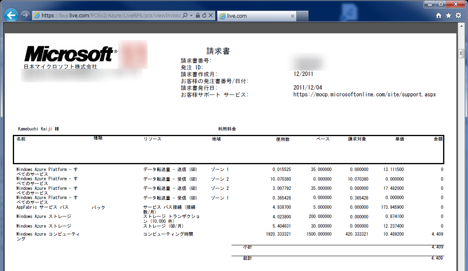This screenshot has height=271, width=468.
Task: Go back with the browser back arrow
Action: pyautogui.click(x=11, y=15)
